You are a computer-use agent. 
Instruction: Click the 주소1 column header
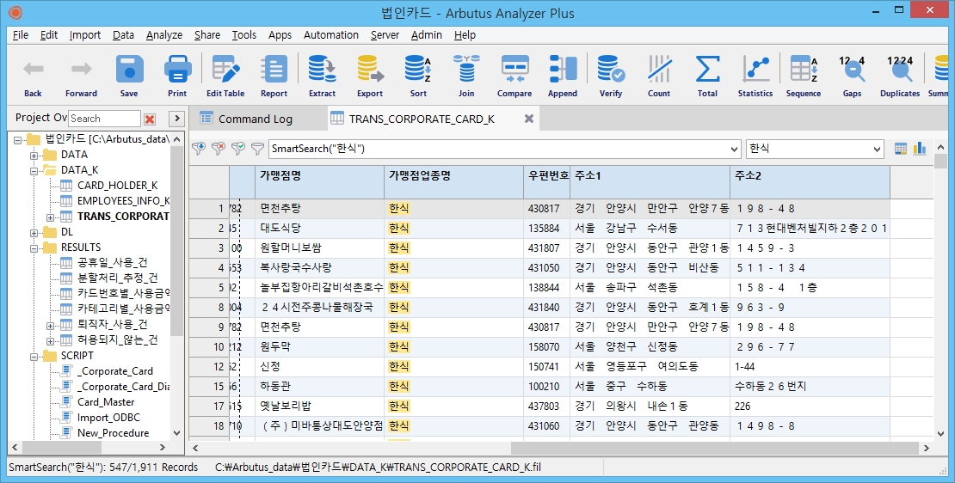(x=650, y=182)
